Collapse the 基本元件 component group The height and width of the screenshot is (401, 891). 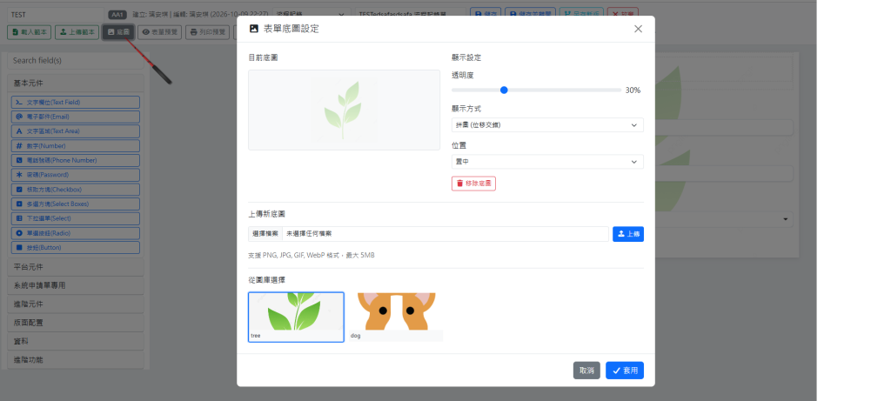click(x=76, y=83)
